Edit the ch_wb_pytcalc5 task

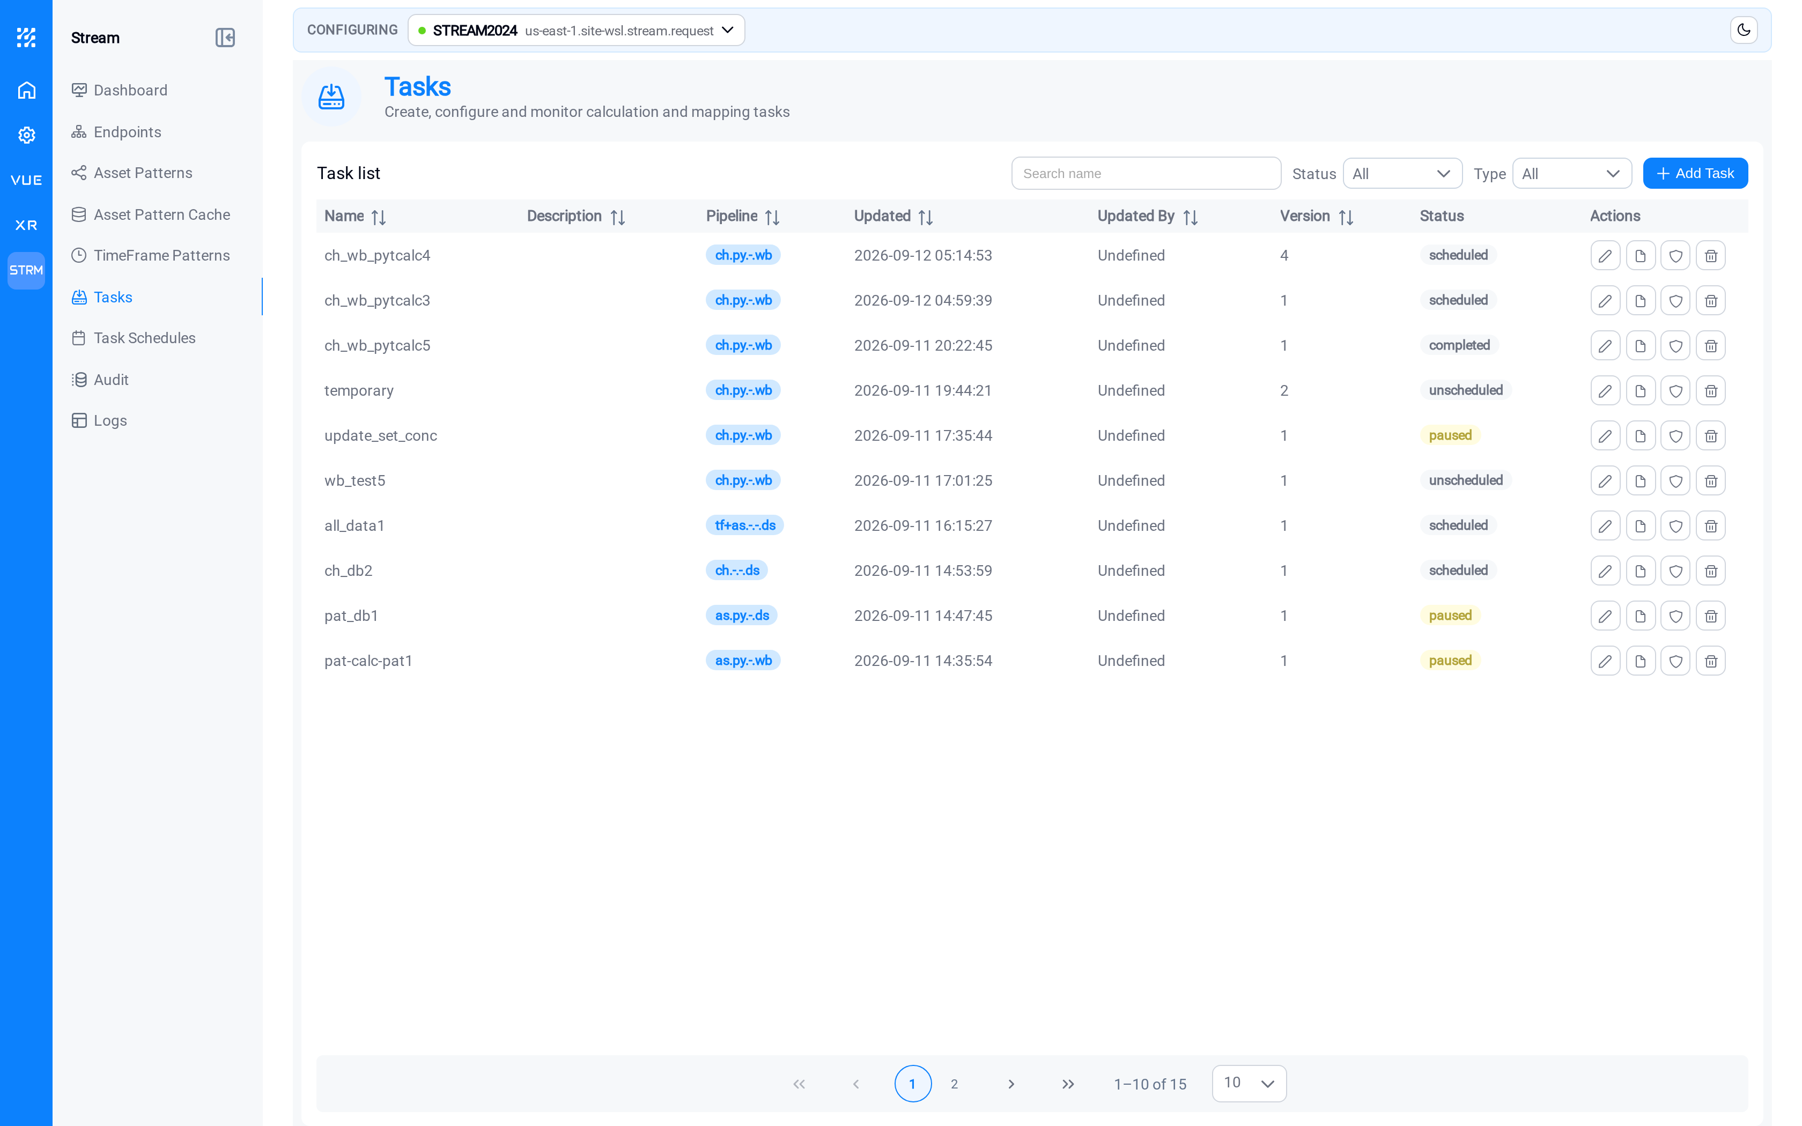(1605, 345)
